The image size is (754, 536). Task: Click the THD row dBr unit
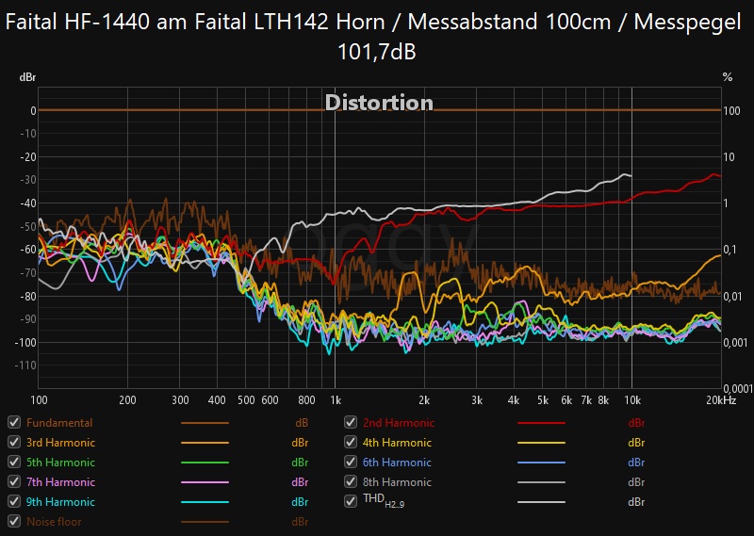point(636,501)
